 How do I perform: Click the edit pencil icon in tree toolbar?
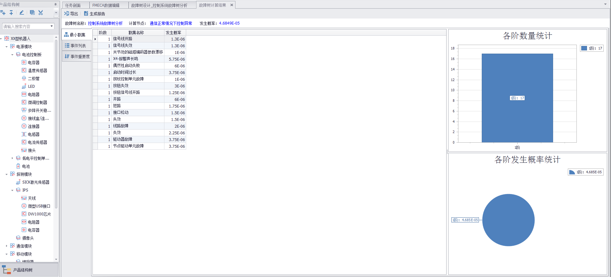coord(21,13)
